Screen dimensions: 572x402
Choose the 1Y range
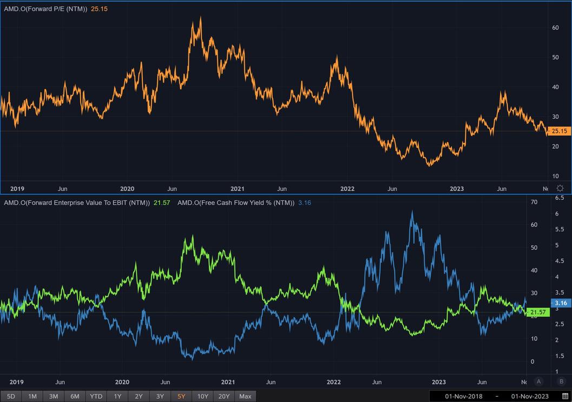(x=117, y=396)
